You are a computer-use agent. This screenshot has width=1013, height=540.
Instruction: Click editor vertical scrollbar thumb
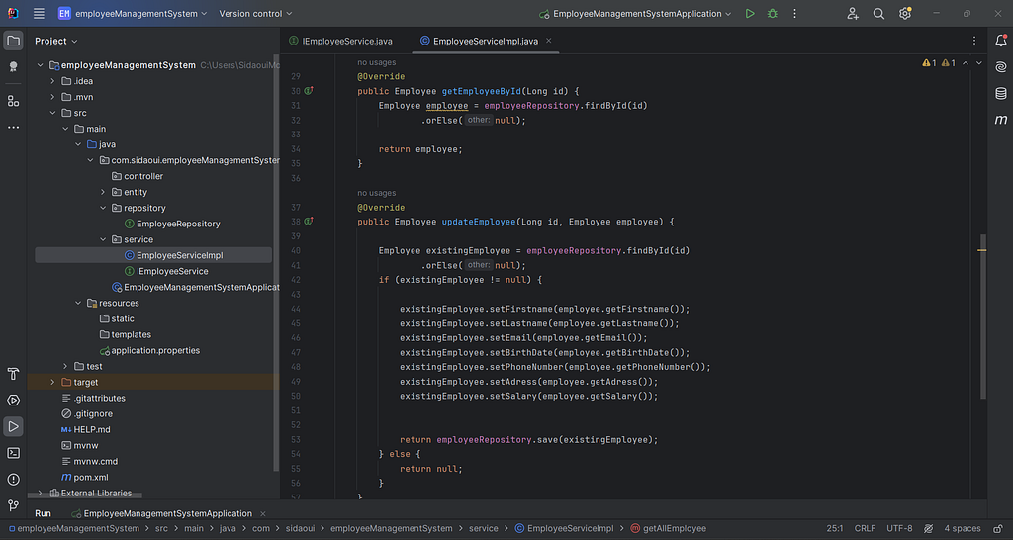[x=983, y=315]
